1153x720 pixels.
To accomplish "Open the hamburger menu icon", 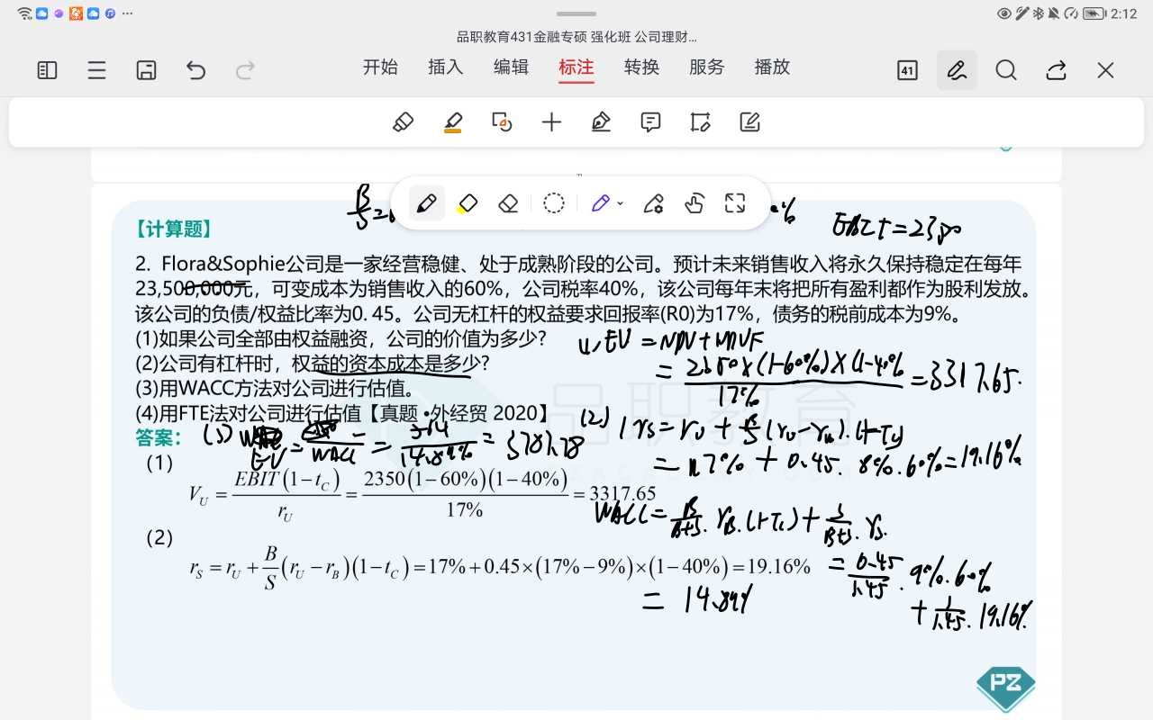I will 97,70.
